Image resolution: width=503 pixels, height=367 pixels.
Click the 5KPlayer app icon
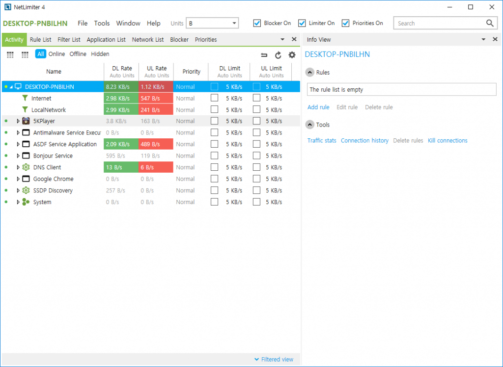coord(26,121)
